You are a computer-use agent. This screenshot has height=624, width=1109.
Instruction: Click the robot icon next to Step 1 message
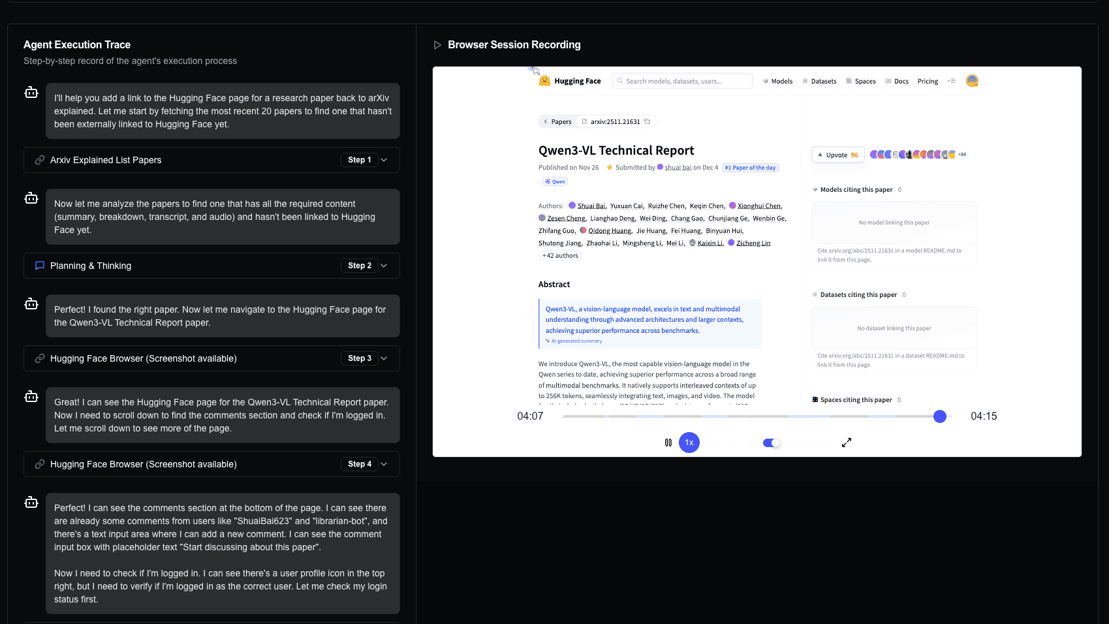(31, 92)
